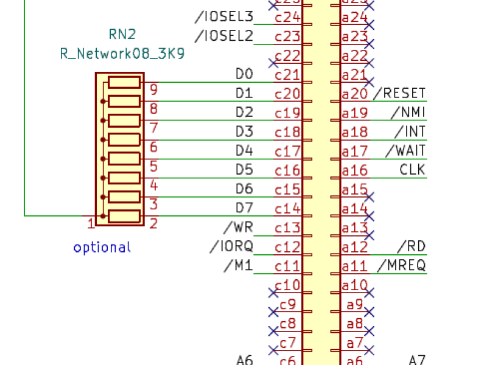Select the no-connect marker on pin c8
The image size is (487, 365).
point(273,331)
